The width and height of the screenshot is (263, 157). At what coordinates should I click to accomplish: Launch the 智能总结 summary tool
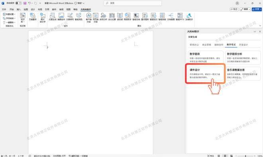click(x=136, y=17)
